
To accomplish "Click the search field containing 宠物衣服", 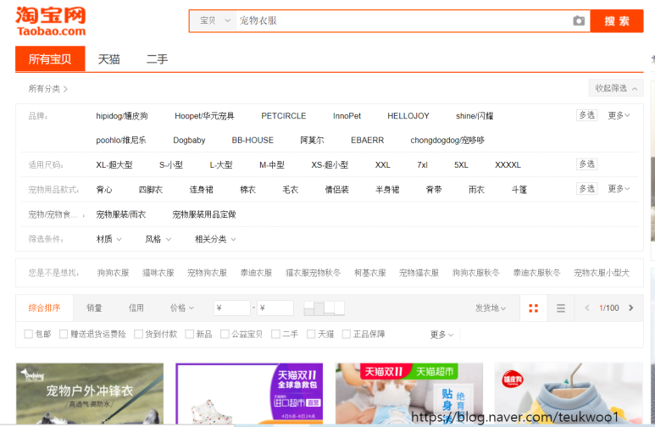I will (403, 20).
